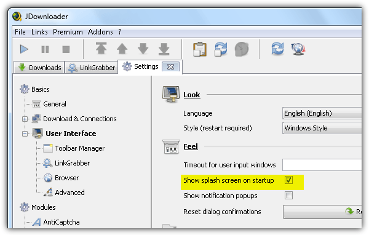Image resolution: width=369 pixels, height=235 pixels.
Task: Open AntiCaptcha module settings
Action: click(61, 222)
